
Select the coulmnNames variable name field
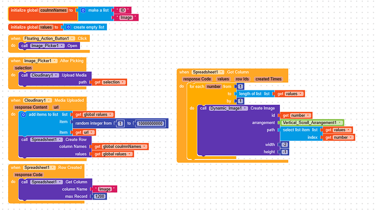pyautogui.click(x=53, y=10)
